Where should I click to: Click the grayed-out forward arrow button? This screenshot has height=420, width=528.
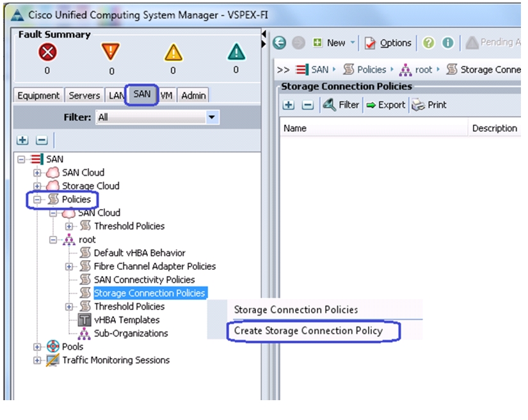tap(298, 43)
